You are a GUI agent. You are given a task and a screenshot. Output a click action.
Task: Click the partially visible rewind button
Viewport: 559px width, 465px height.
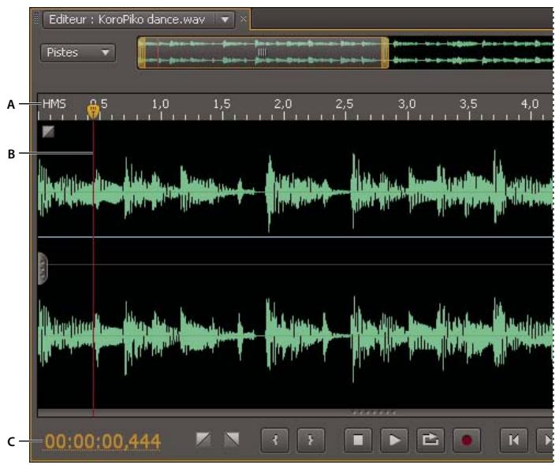[x=546, y=441]
